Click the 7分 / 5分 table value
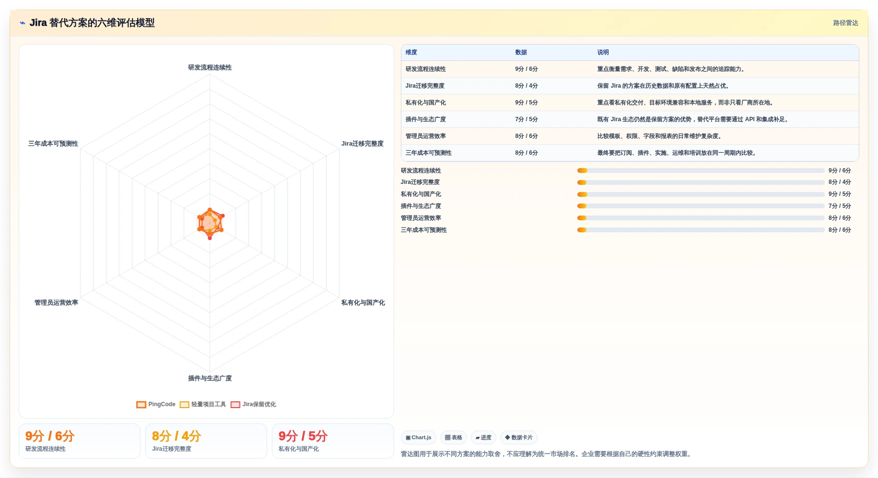The image size is (878, 478). click(526, 119)
